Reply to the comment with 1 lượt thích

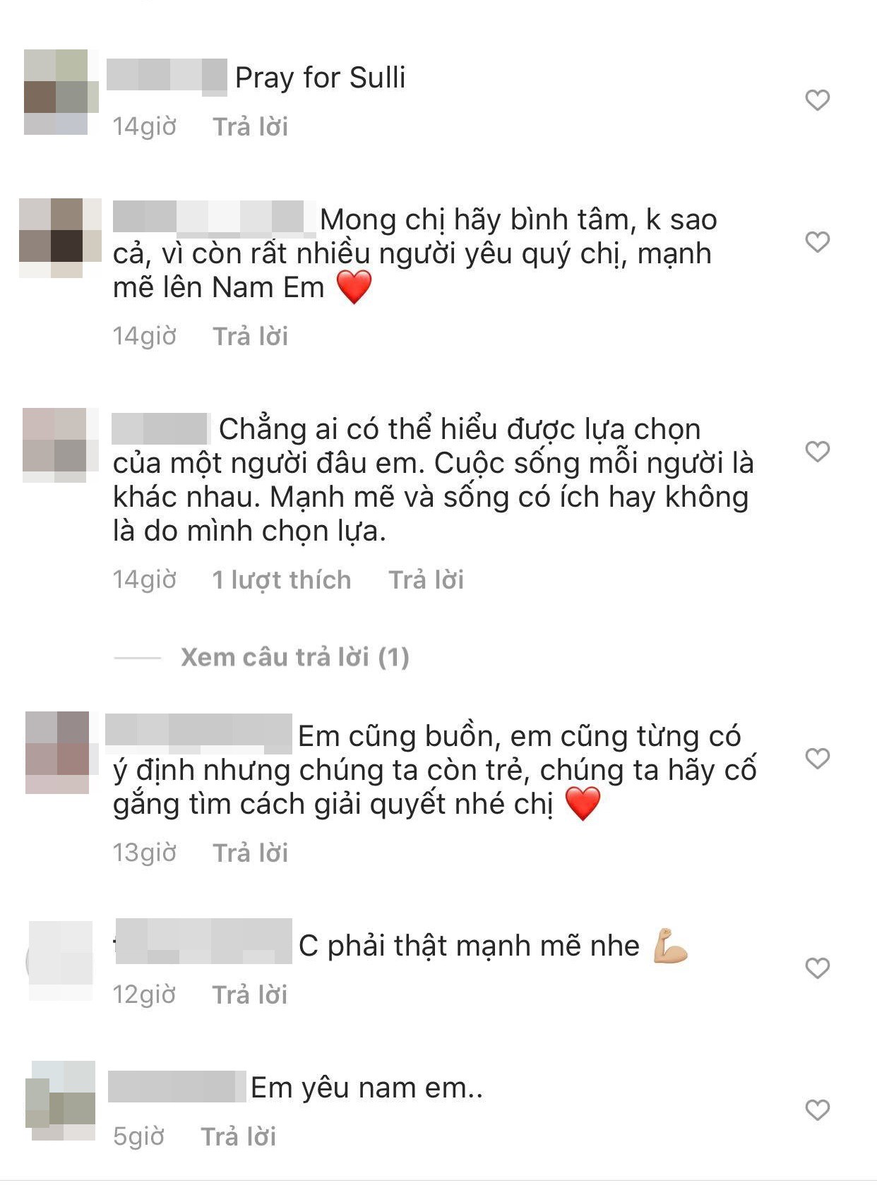pyautogui.click(x=426, y=579)
